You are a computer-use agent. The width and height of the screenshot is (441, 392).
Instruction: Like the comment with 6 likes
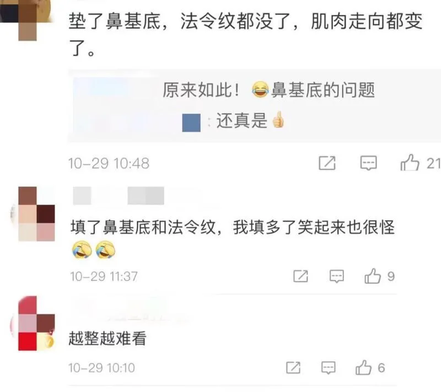364,367
